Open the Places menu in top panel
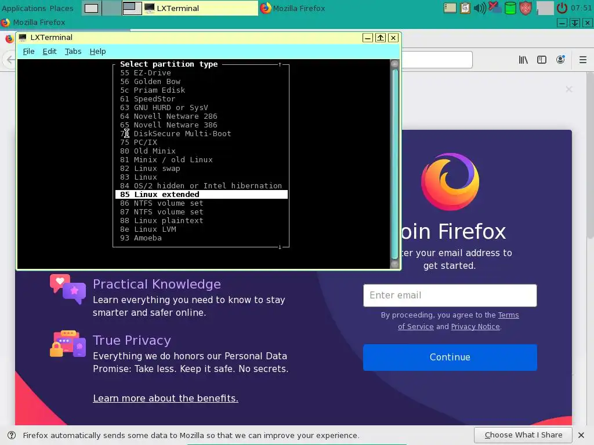Viewport: 594px width, 445px height. tap(61, 8)
